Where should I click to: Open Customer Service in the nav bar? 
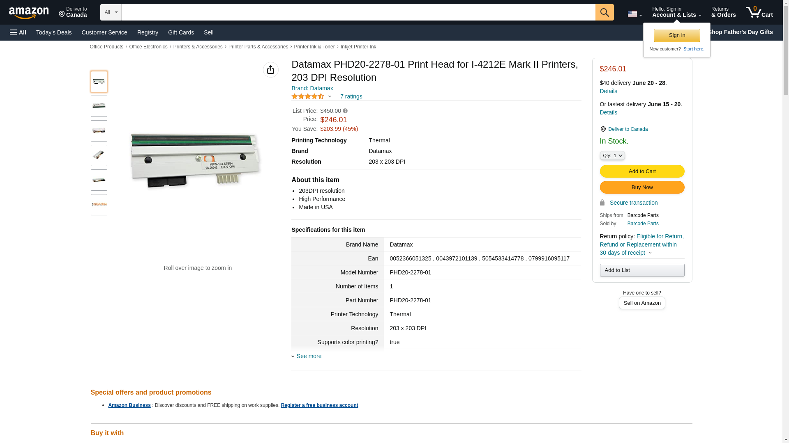tap(104, 32)
